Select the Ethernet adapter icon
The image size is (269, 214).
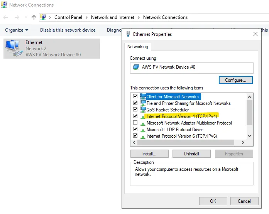click(14, 48)
